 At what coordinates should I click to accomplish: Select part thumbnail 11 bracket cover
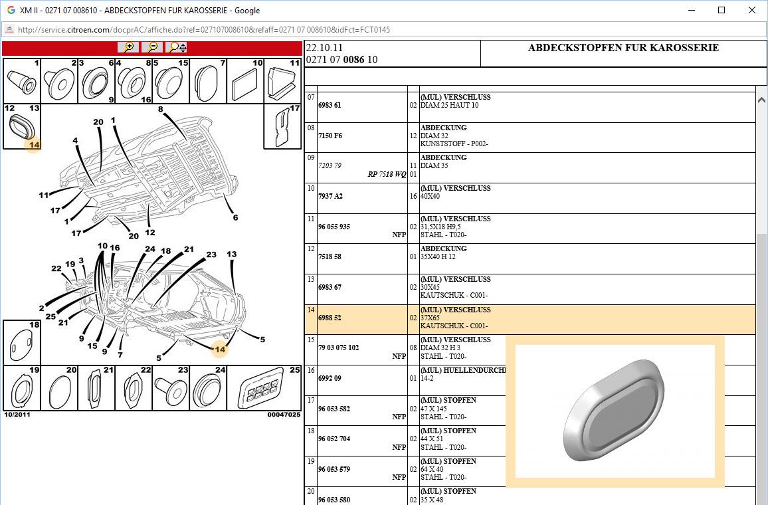(x=282, y=81)
